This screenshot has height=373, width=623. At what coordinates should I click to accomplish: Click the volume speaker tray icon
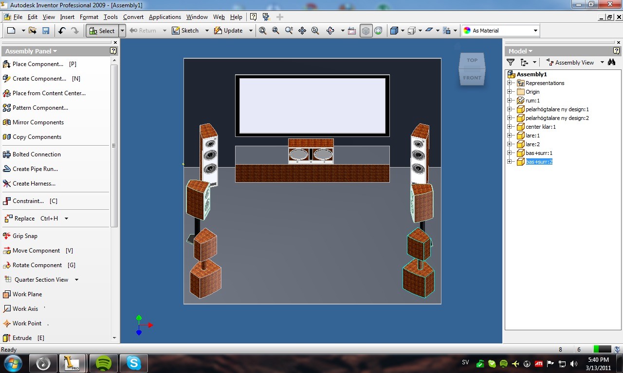pyautogui.click(x=574, y=363)
